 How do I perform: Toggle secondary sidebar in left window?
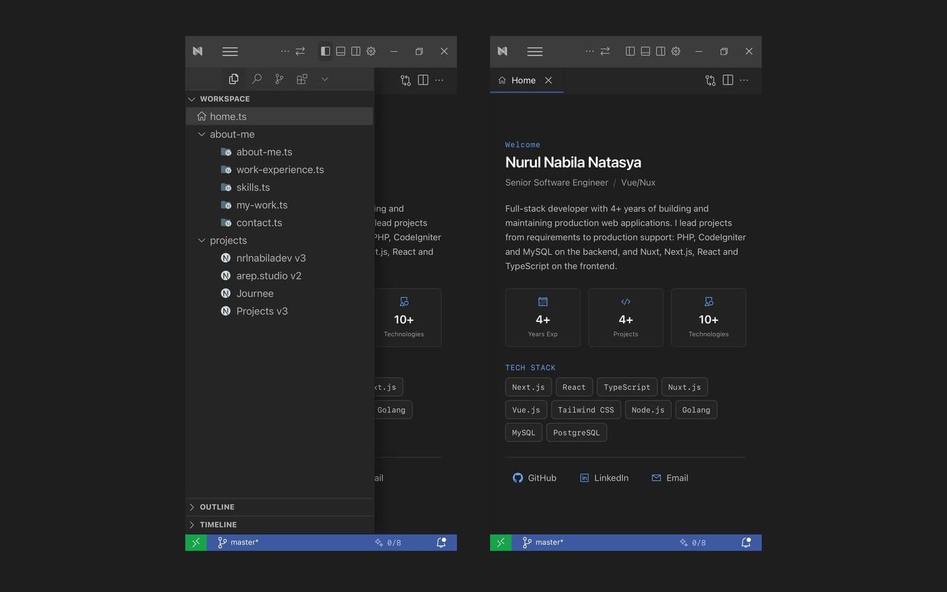(356, 52)
